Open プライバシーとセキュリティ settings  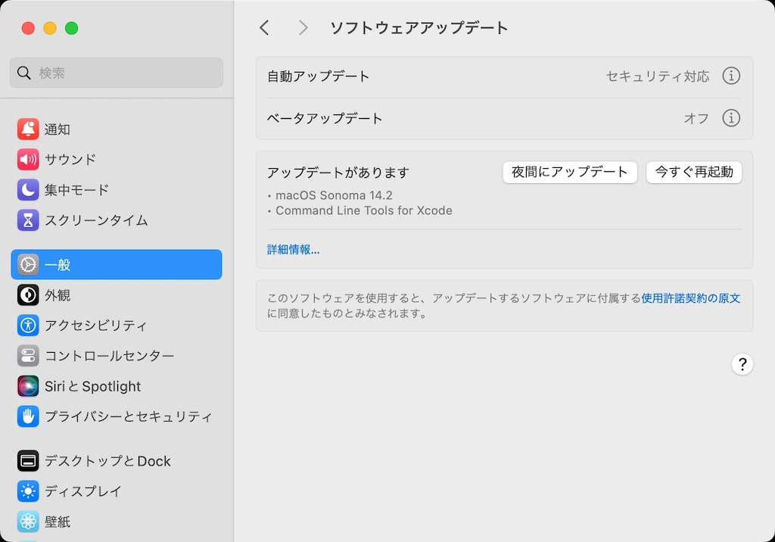click(x=116, y=416)
